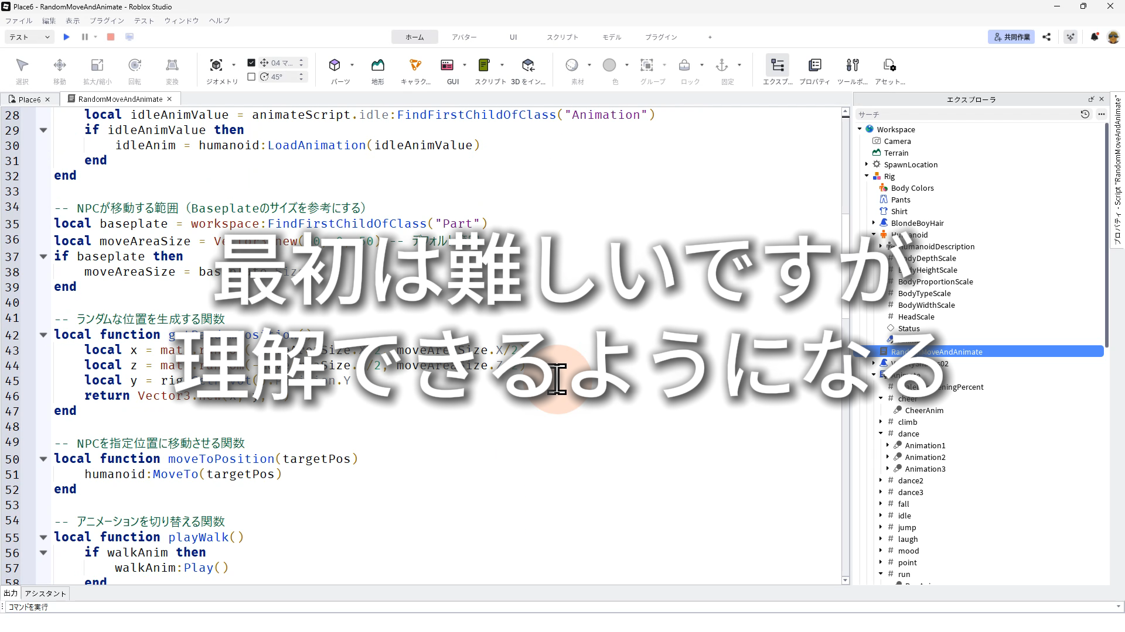Click the Character (キャラク) icon
The width and height of the screenshot is (1125, 632).
(415, 65)
